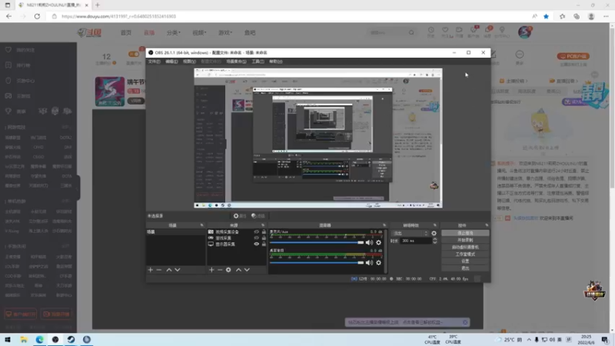The image size is (615, 346).
Task: Pop out sources dock panel icon
Action: point(263,225)
